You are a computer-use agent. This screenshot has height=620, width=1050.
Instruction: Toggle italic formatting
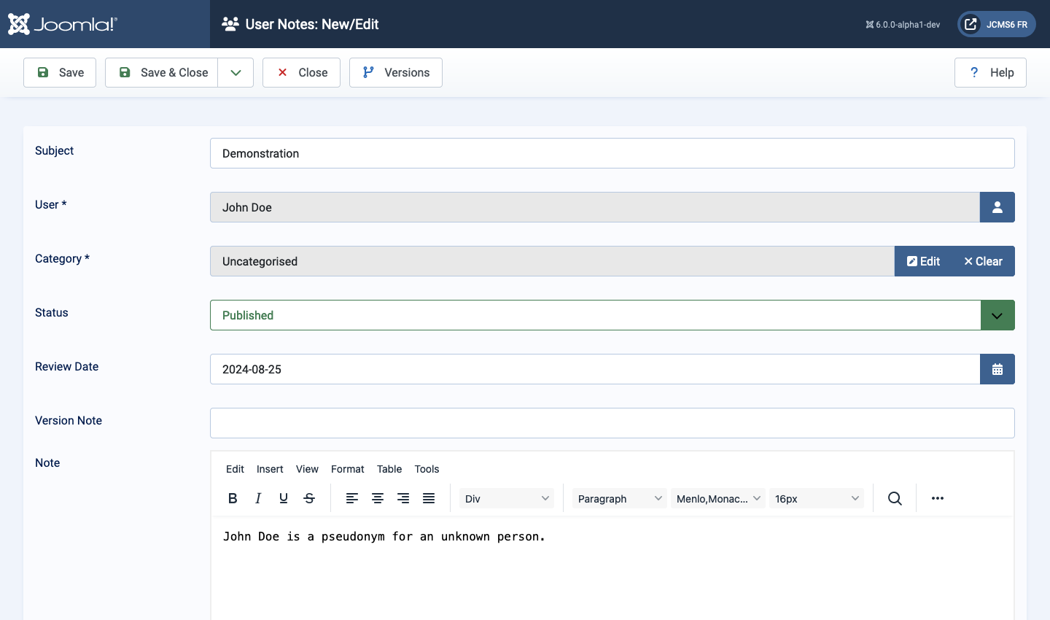[258, 498]
